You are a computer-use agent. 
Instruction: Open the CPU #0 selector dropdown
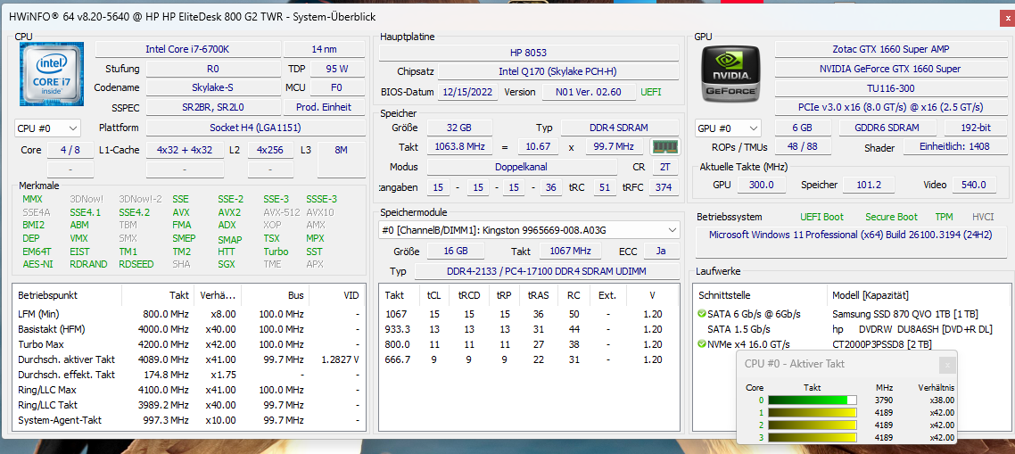click(x=47, y=128)
